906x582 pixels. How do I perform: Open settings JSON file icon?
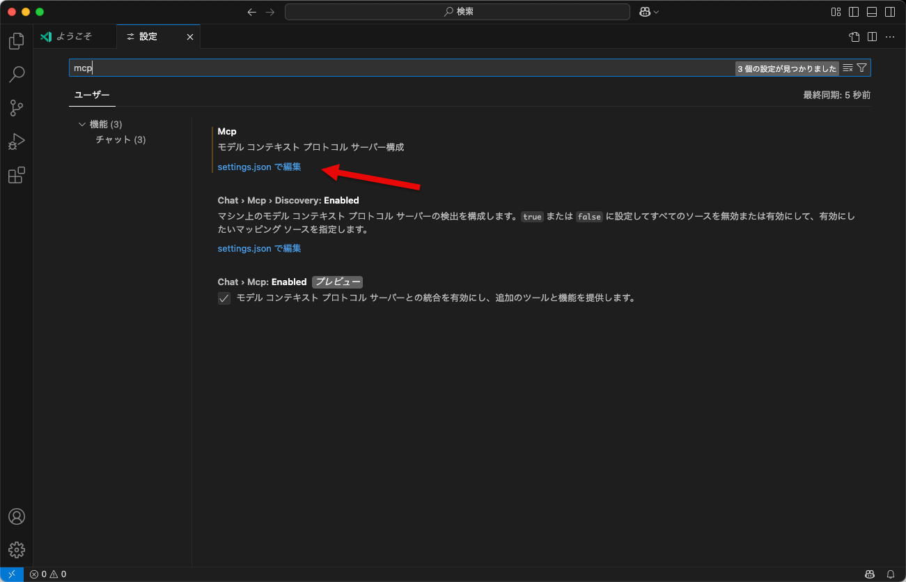point(854,37)
